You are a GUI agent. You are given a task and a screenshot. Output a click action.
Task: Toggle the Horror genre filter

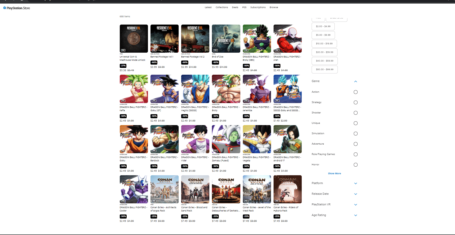coord(356,165)
